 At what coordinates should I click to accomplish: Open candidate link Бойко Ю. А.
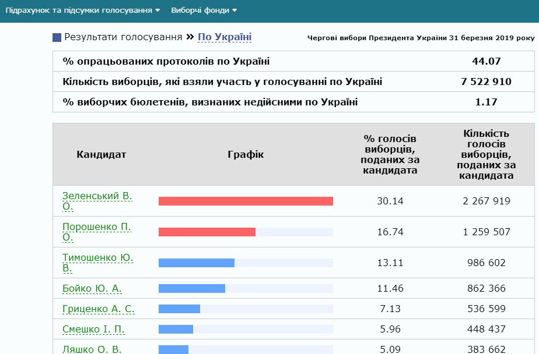click(x=92, y=288)
